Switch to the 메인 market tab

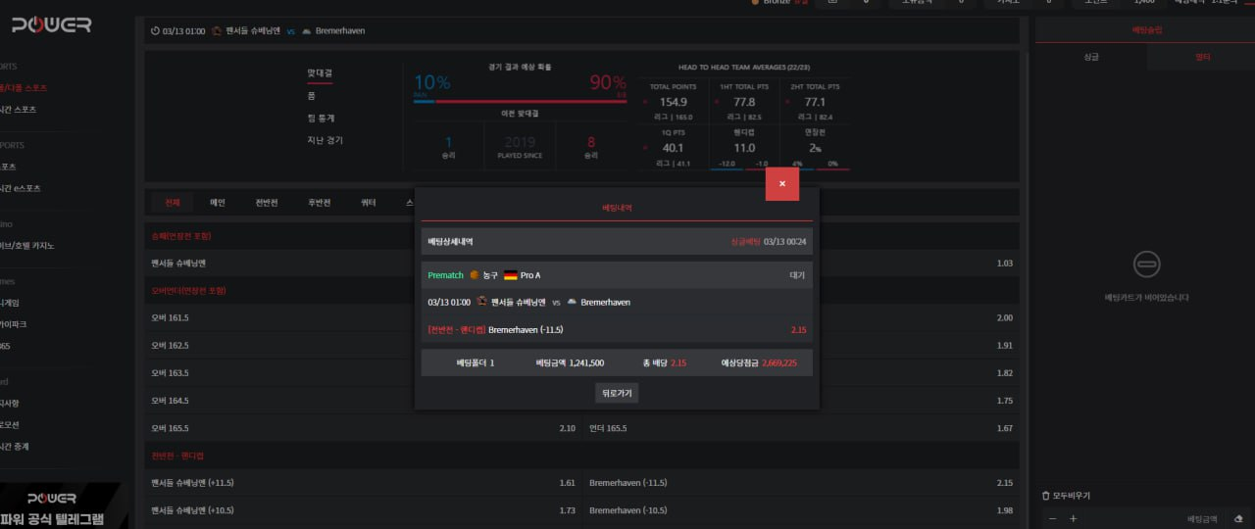click(x=218, y=203)
